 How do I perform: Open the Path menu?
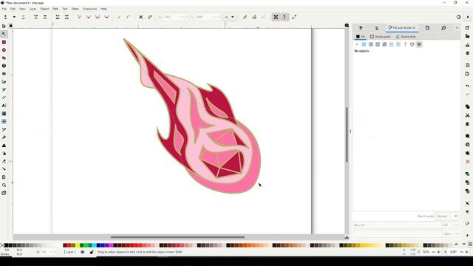pos(55,9)
